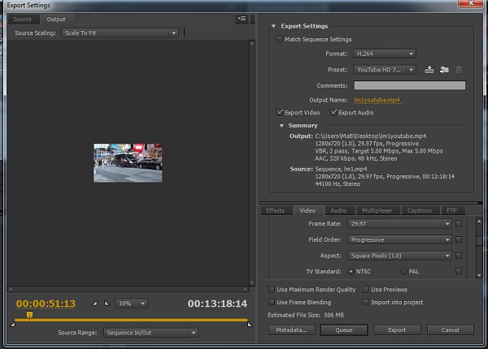Switch to the Source tab
488x349 pixels.
(22, 19)
